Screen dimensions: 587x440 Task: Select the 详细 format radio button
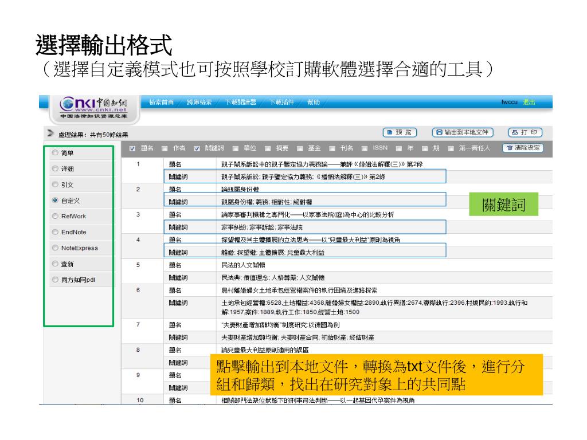tap(55, 169)
